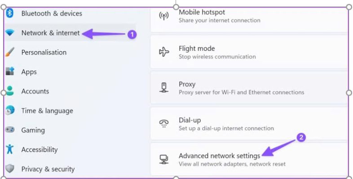Viewport: 353px width, 179px height.
Task: Click the Gaming controller icon
Action: [10, 130]
